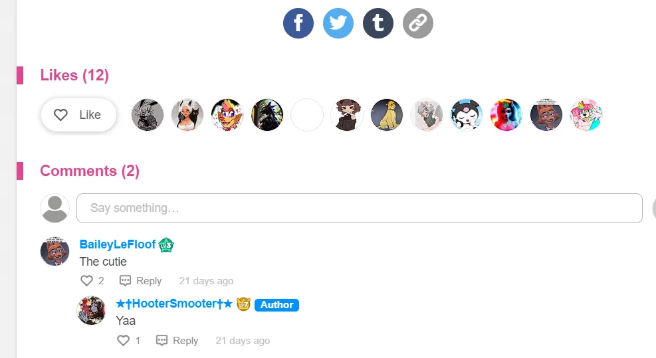This screenshot has height=358, width=656.
Task: Click BaileyLeFloof's comment avatar
Action: (x=55, y=251)
